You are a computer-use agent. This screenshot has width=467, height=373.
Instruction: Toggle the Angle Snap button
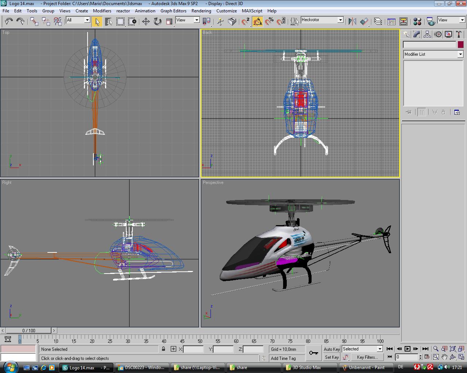click(257, 21)
